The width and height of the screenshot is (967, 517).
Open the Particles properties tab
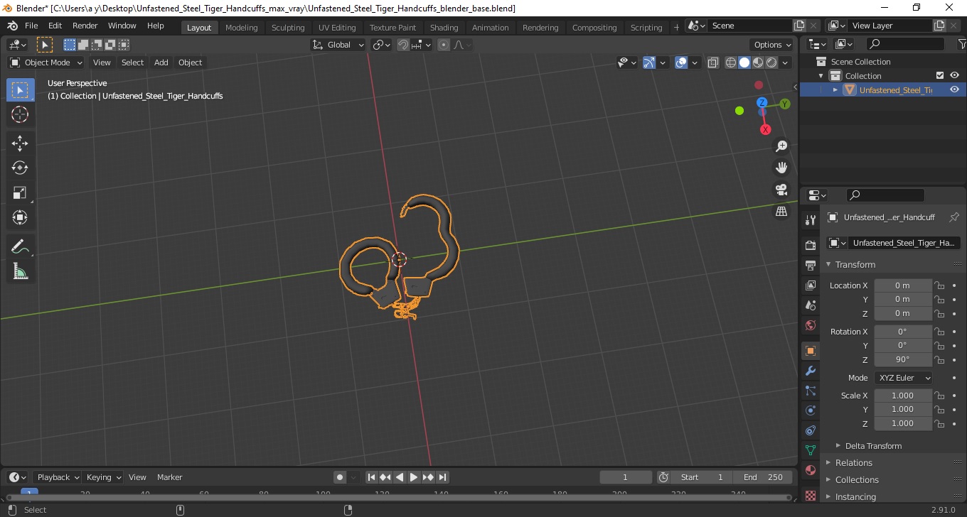click(x=810, y=391)
